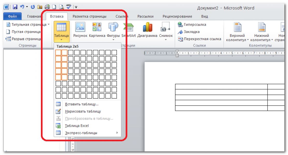
Task: Insert a chart via Диаграмма
Action: coord(147,30)
